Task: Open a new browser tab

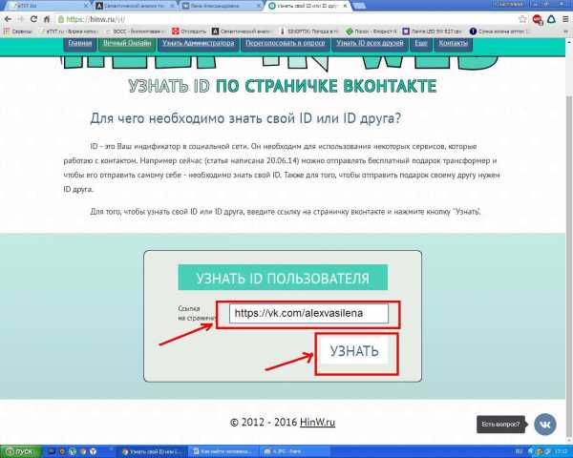Action: click(x=359, y=6)
